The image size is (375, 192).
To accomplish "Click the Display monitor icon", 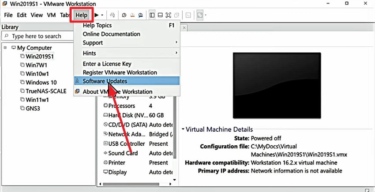I will point(105,172).
